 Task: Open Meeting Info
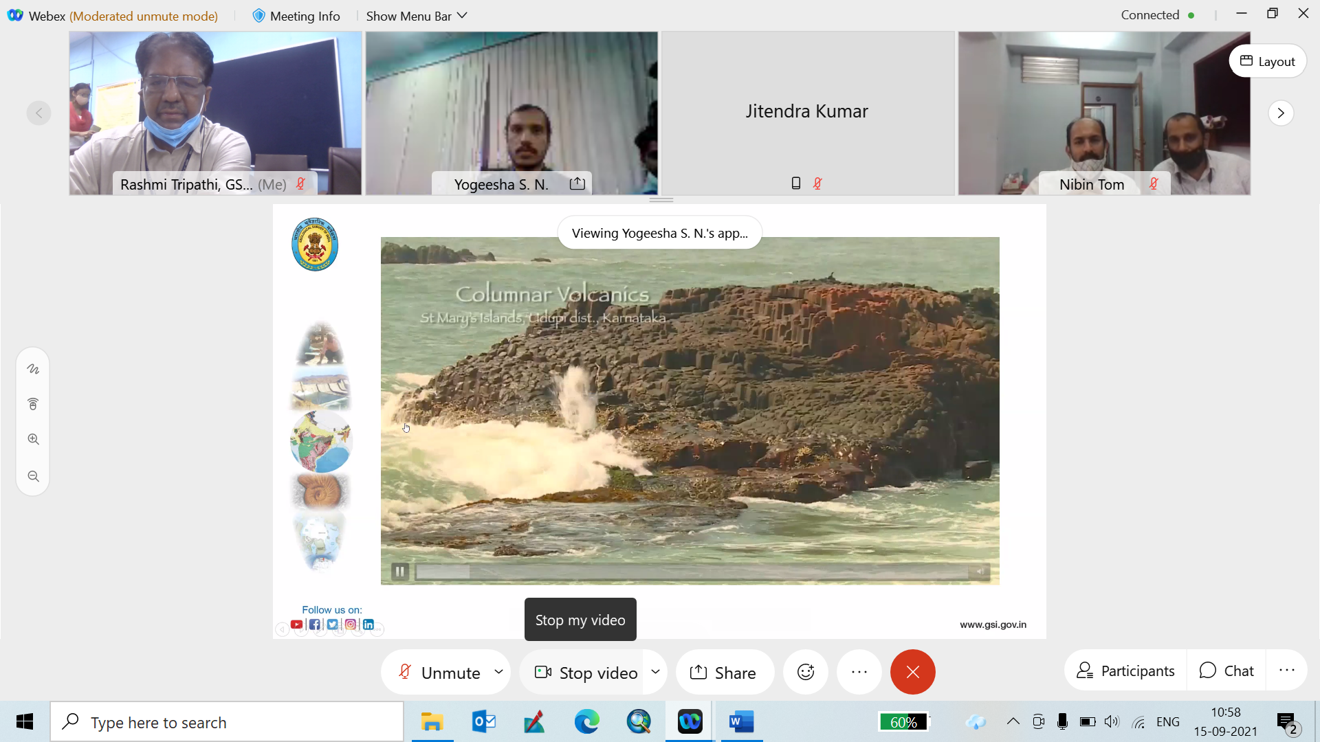pos(296,16)
